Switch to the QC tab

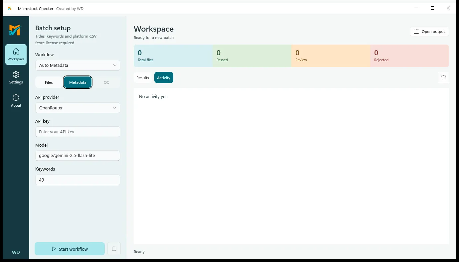click(x=106, y=82)
